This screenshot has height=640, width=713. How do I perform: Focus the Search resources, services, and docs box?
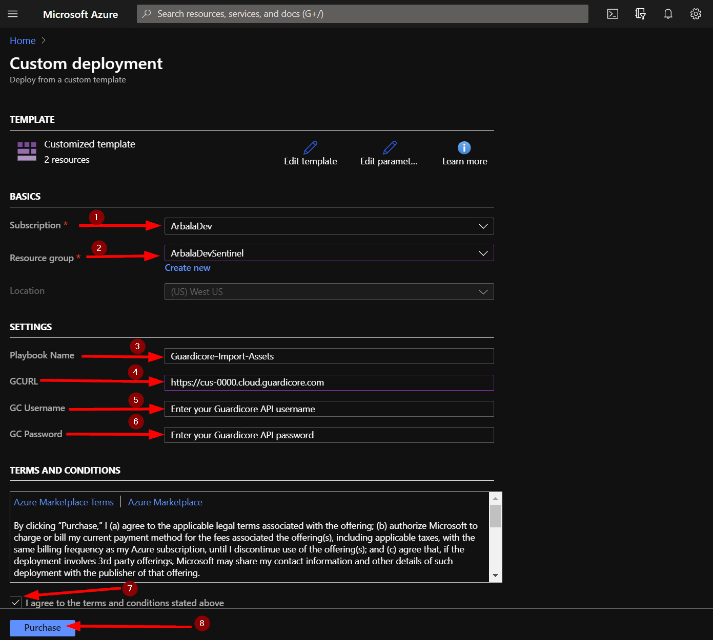(362, 14)
